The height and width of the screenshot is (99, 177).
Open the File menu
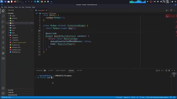[2, 7]
